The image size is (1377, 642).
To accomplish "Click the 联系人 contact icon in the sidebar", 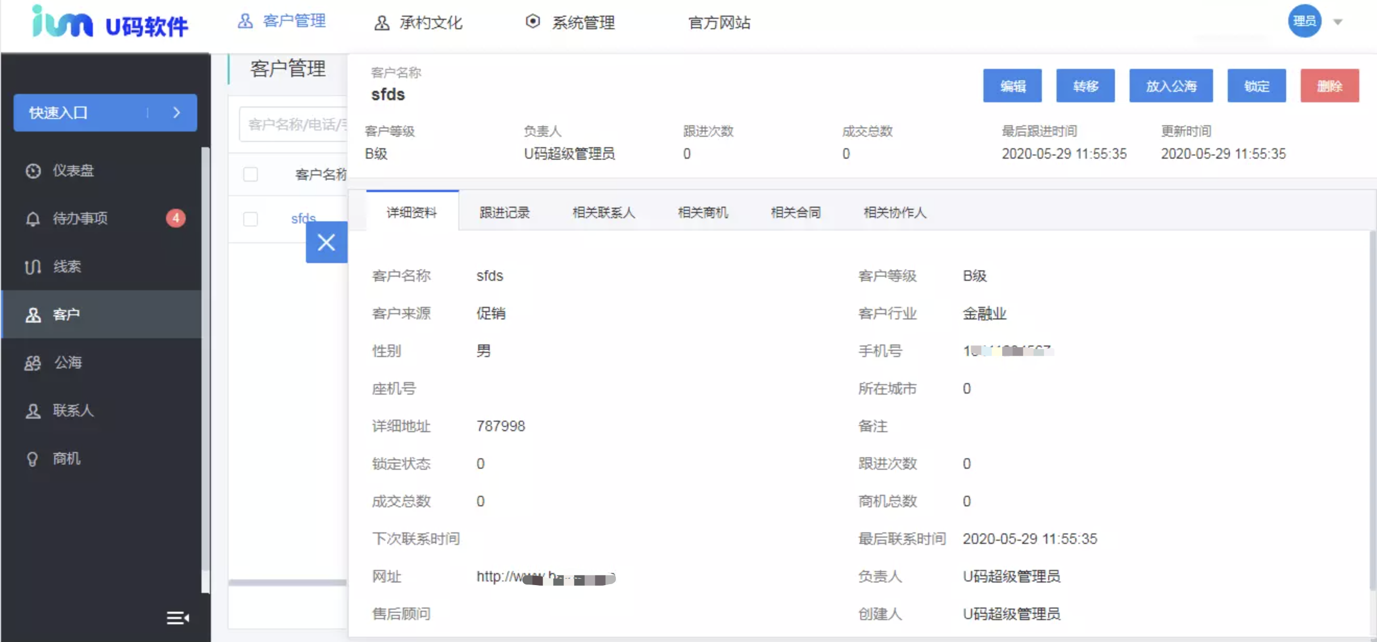I will pos(33,411).
